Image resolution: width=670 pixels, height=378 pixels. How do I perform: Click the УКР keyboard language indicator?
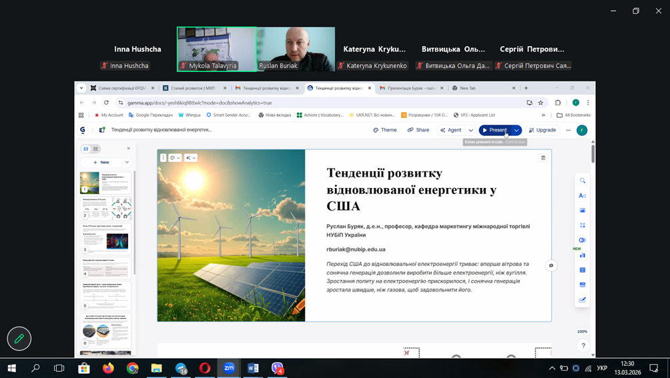tap(602, 368)
